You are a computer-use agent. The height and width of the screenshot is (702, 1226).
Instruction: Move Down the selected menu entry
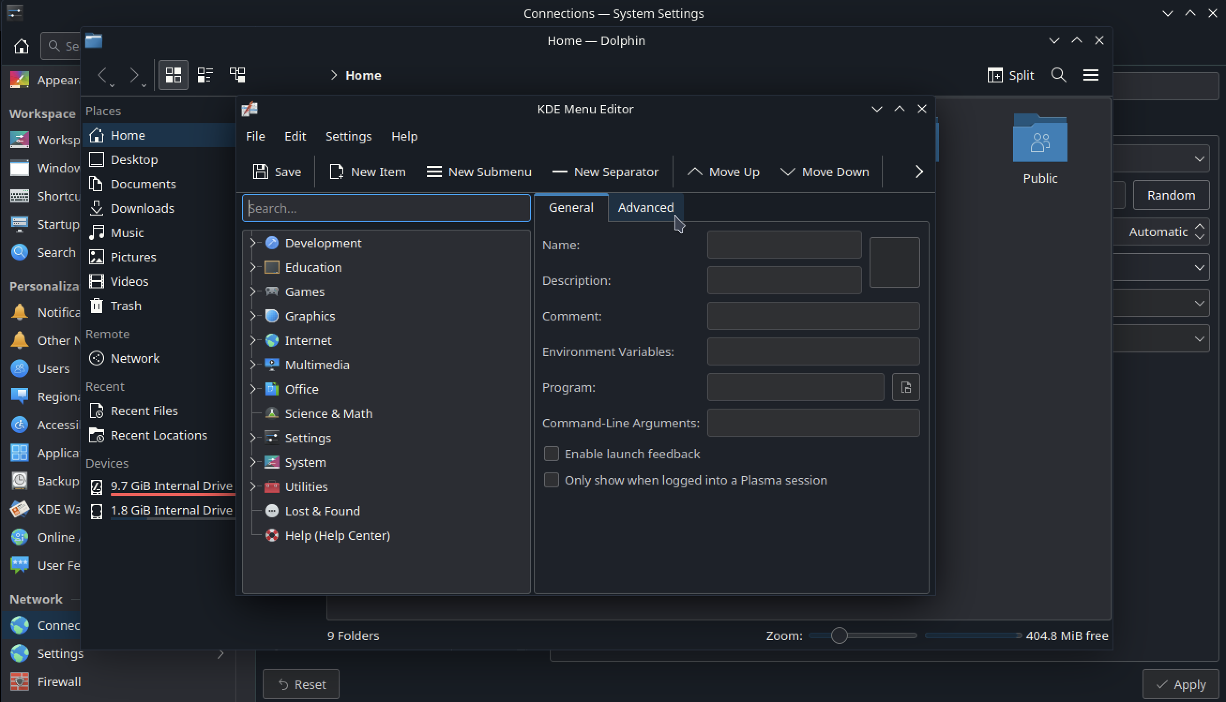(x=825, y=172)
